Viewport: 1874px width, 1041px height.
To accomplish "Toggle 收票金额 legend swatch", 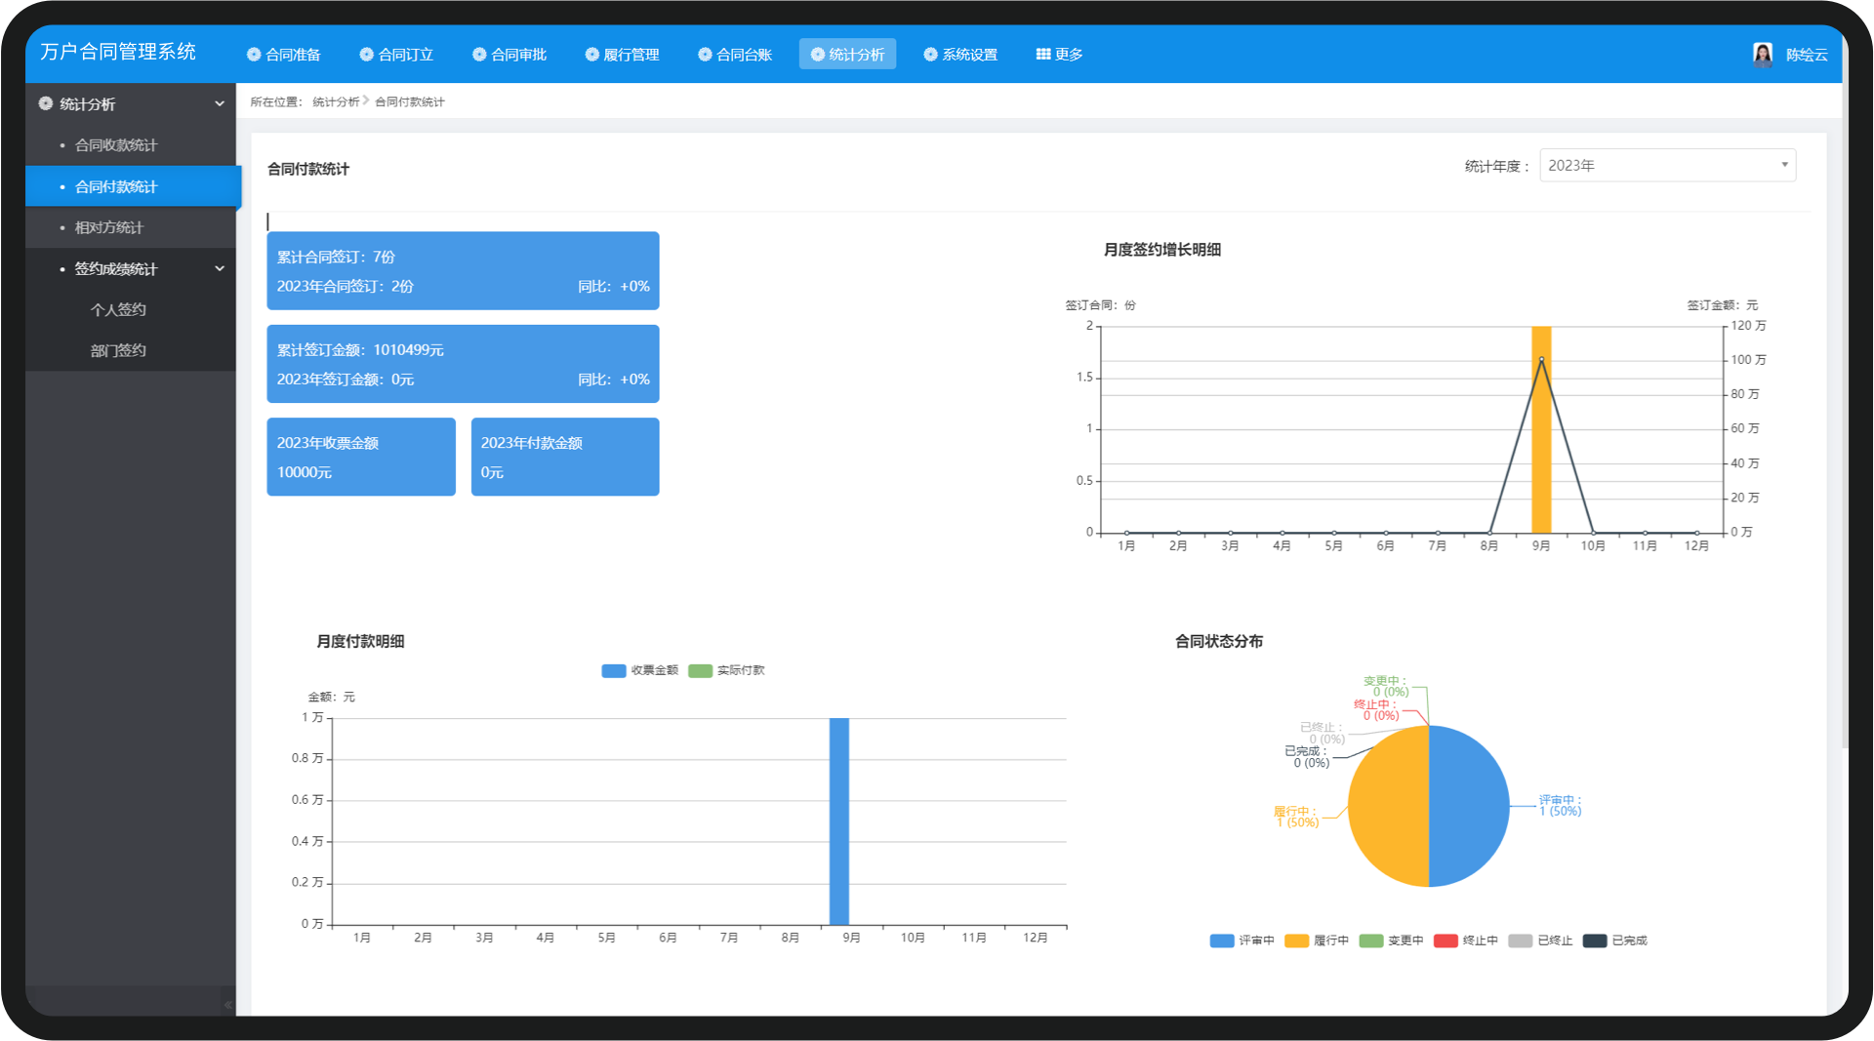I will pyautogui.click(x=614, y=670).
